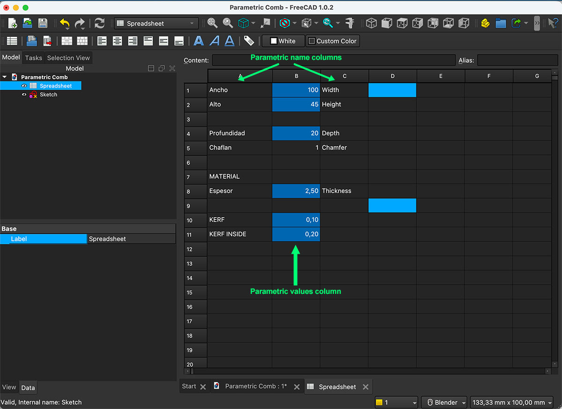Image resolution: width=562 pixels, height=409 pixels.
Task: Click the Fit All magnifier icon
Action: [x=212, y=23]
